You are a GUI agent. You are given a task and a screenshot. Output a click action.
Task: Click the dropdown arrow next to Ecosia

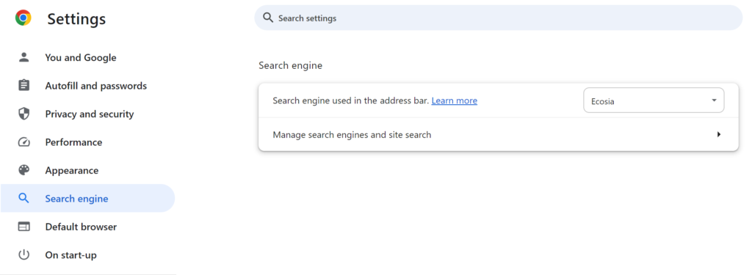coord(714,100)
